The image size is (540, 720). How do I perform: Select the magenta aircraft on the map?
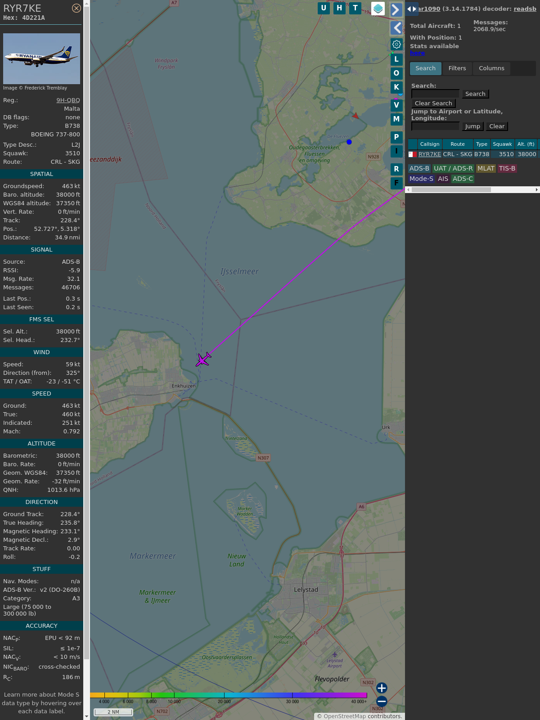(x=203, y=360)
